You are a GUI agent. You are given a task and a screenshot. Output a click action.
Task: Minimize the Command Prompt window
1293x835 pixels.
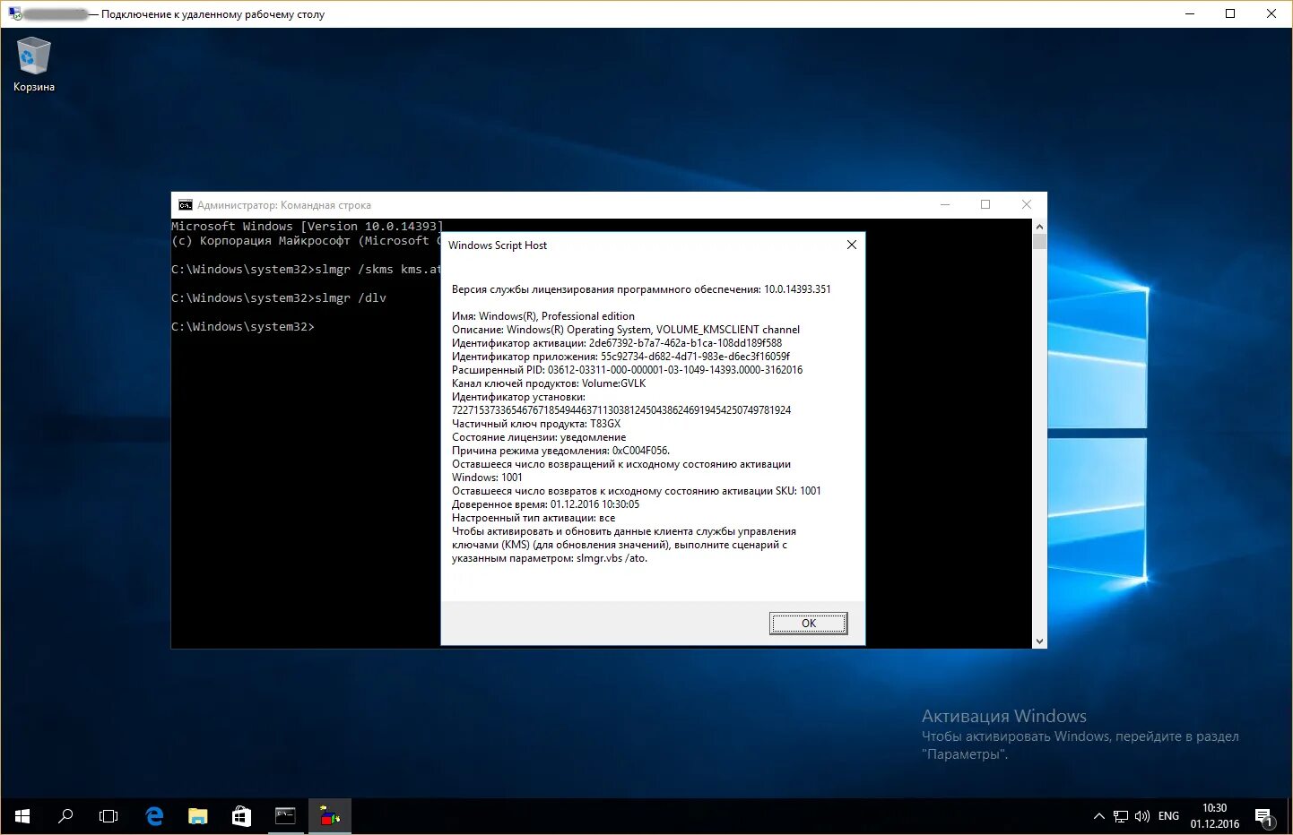click(944, 205)
